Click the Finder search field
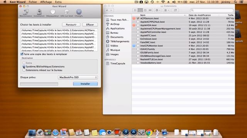 pos(212,10)
